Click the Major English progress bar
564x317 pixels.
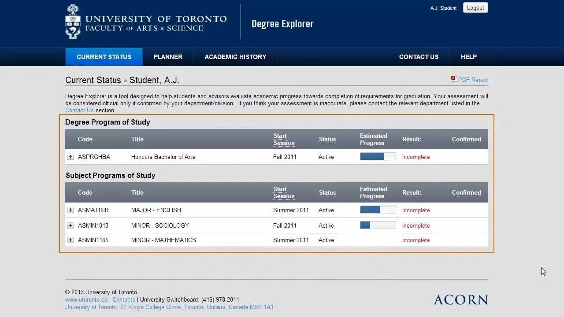378,210
